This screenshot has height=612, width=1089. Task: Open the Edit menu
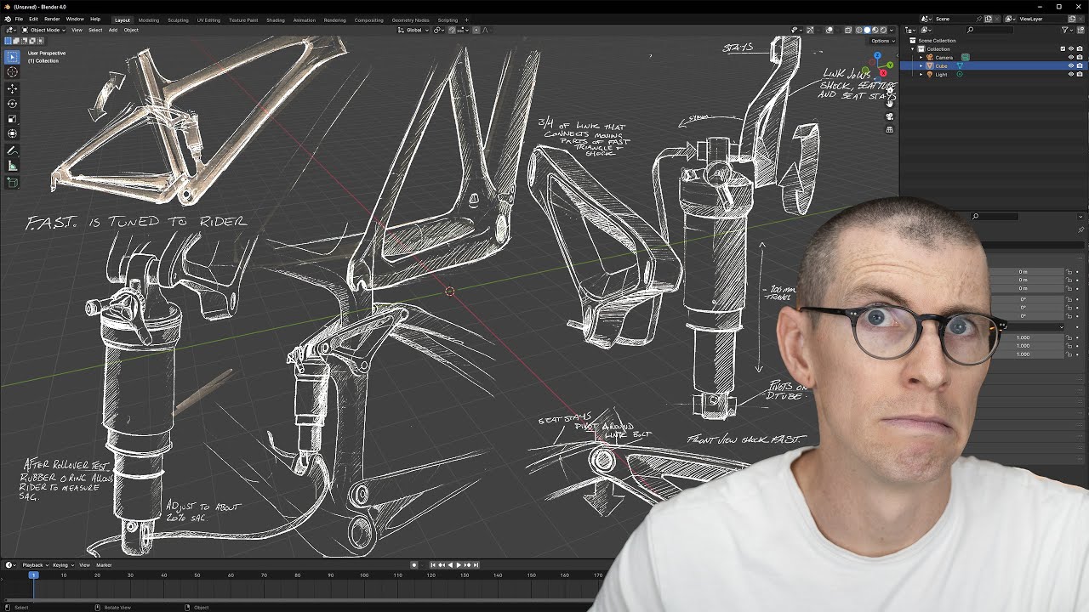(33, 19)
